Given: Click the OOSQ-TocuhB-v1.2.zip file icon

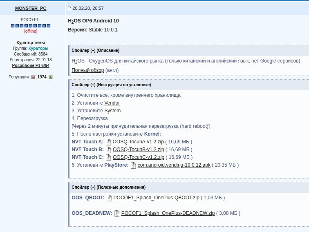Looking at the screenshot, I should coord(108,149).
